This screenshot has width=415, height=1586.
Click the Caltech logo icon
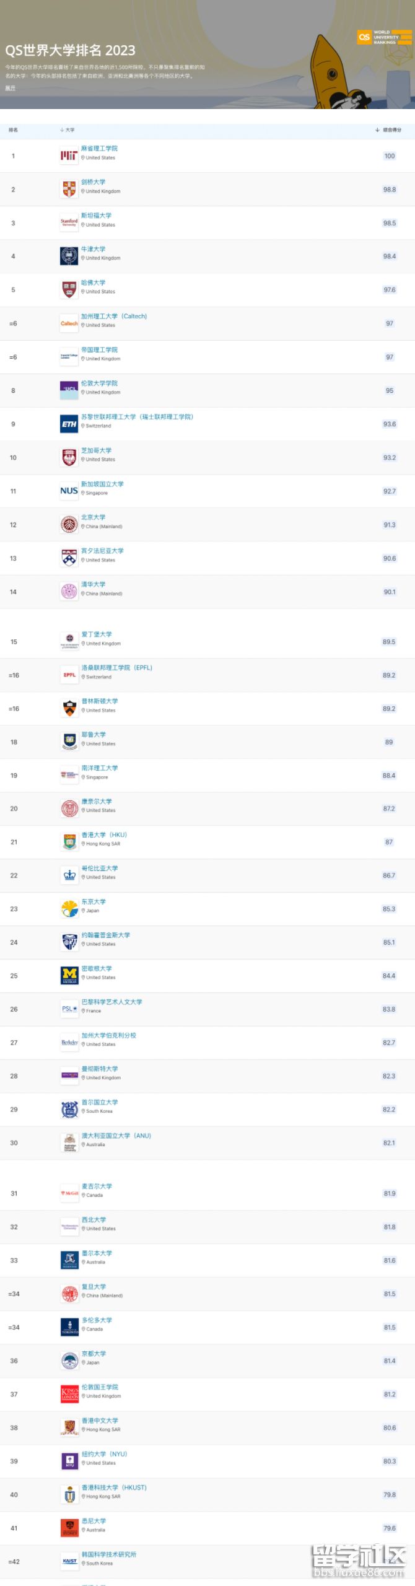tap(69, 323)
